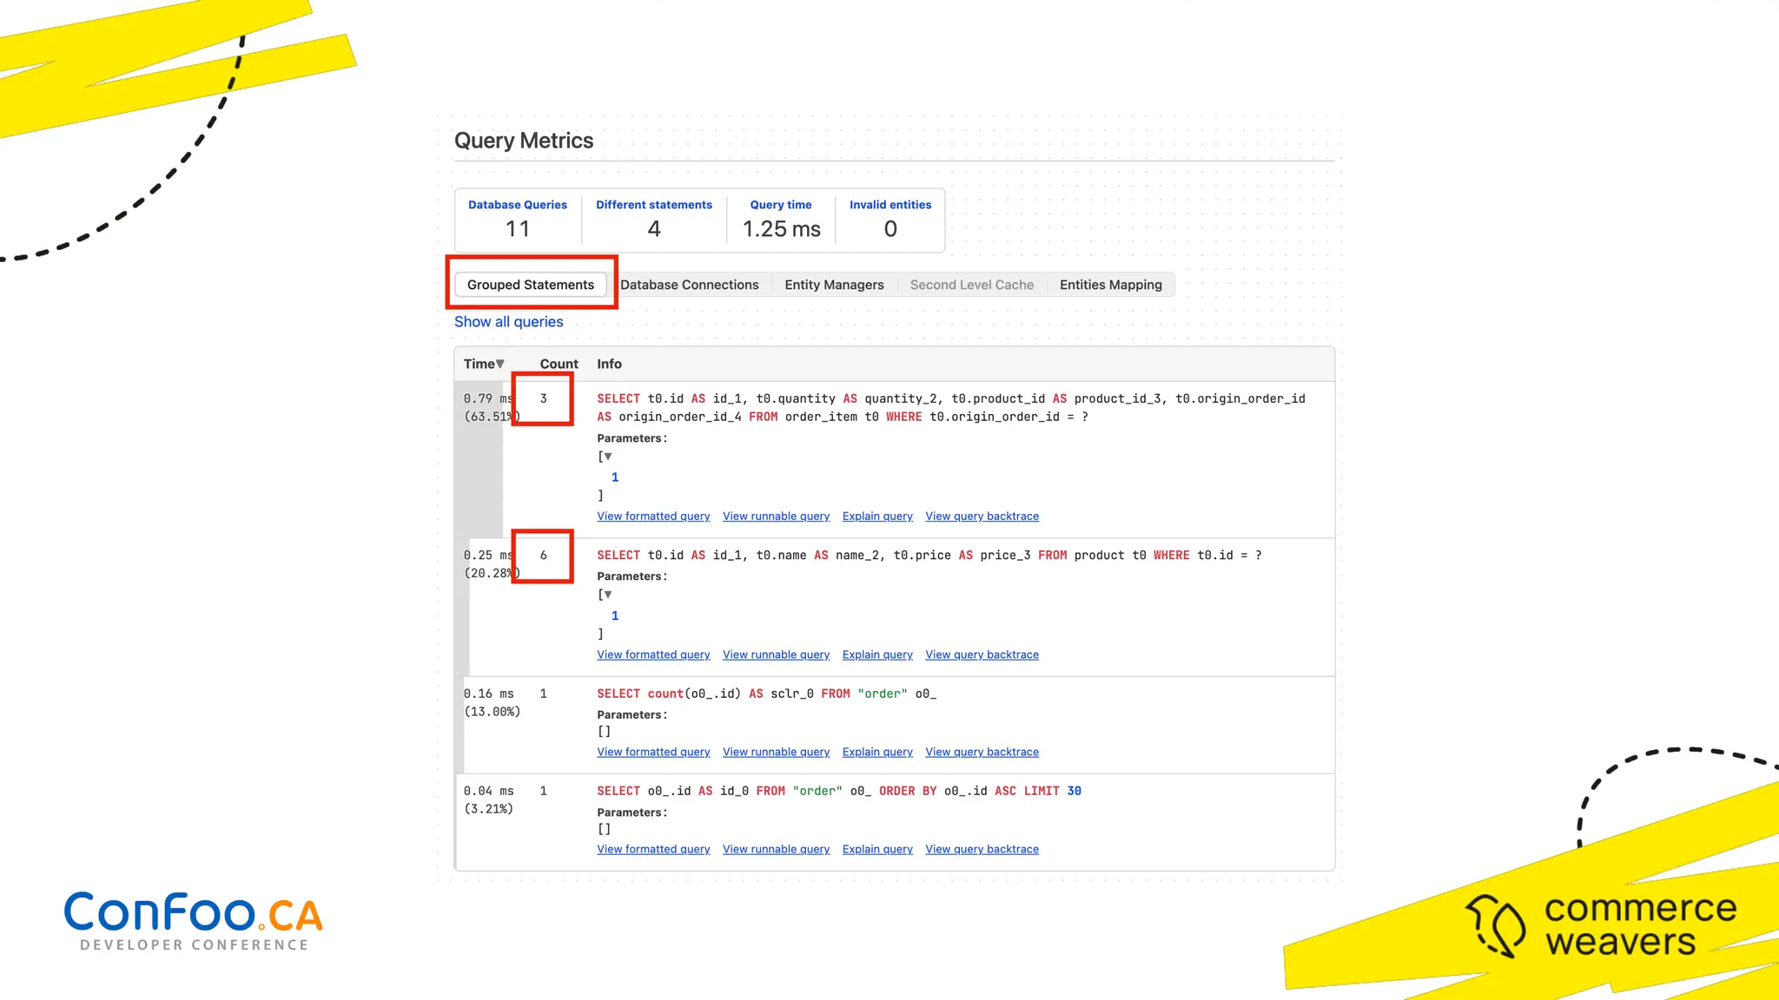Open the Second Level Cache tab

click(971, 285)
